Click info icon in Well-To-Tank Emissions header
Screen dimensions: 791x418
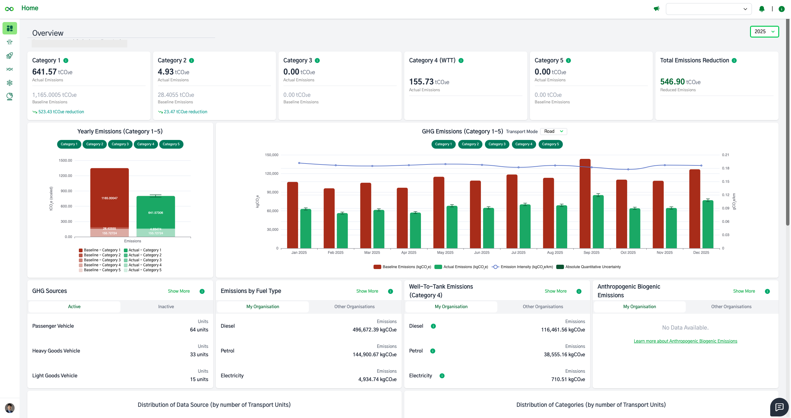(x=579, y=291)
